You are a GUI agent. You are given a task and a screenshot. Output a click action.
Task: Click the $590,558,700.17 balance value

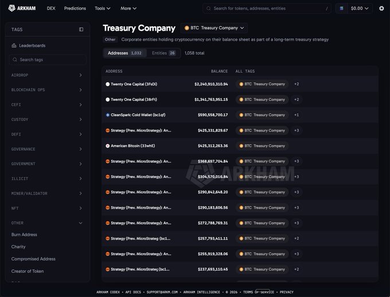pos(213,115)
